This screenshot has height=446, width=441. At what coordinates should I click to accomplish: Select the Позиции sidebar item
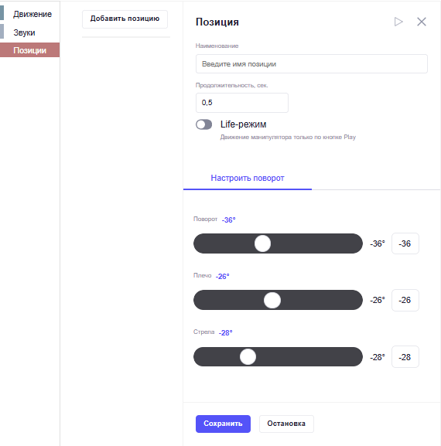coord(29,50)
